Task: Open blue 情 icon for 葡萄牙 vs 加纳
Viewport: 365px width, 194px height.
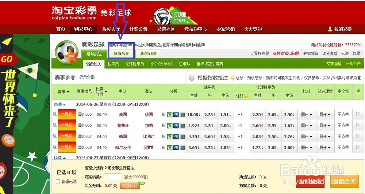Action: click(x=176, y=126)
